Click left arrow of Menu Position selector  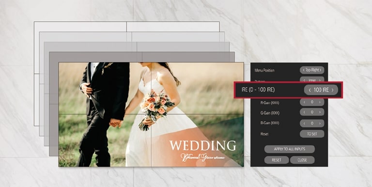point(303,70)
